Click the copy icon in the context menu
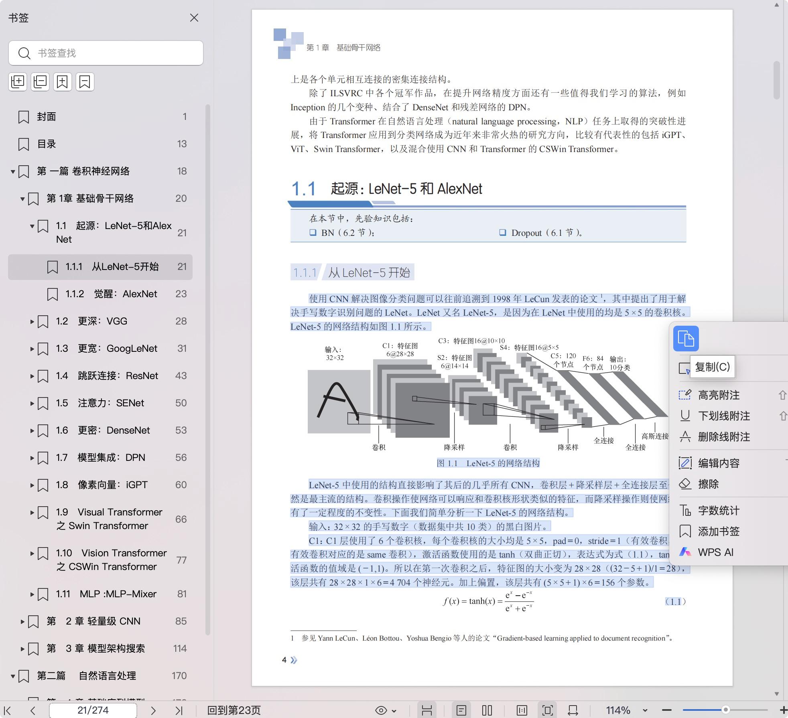Screen dimensions: 788x718 (686, 339)
